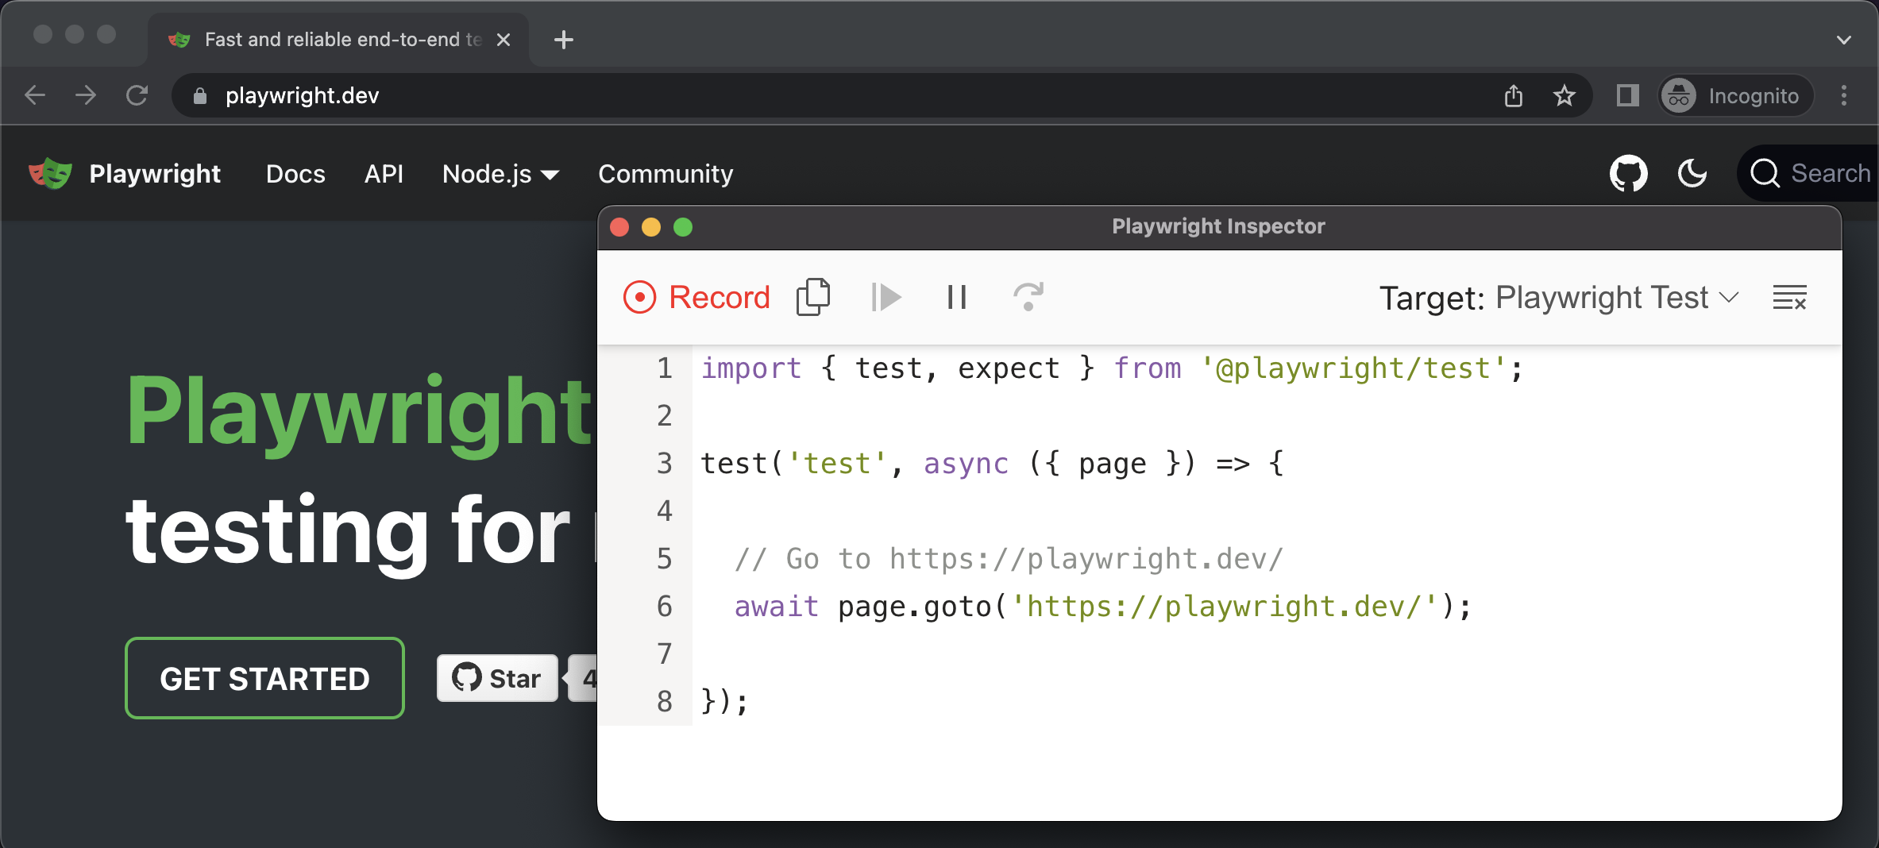This screenshot has height=848, width=1879.
Task: Resume script execution in the Inspector
Action: tap(885, 297)
